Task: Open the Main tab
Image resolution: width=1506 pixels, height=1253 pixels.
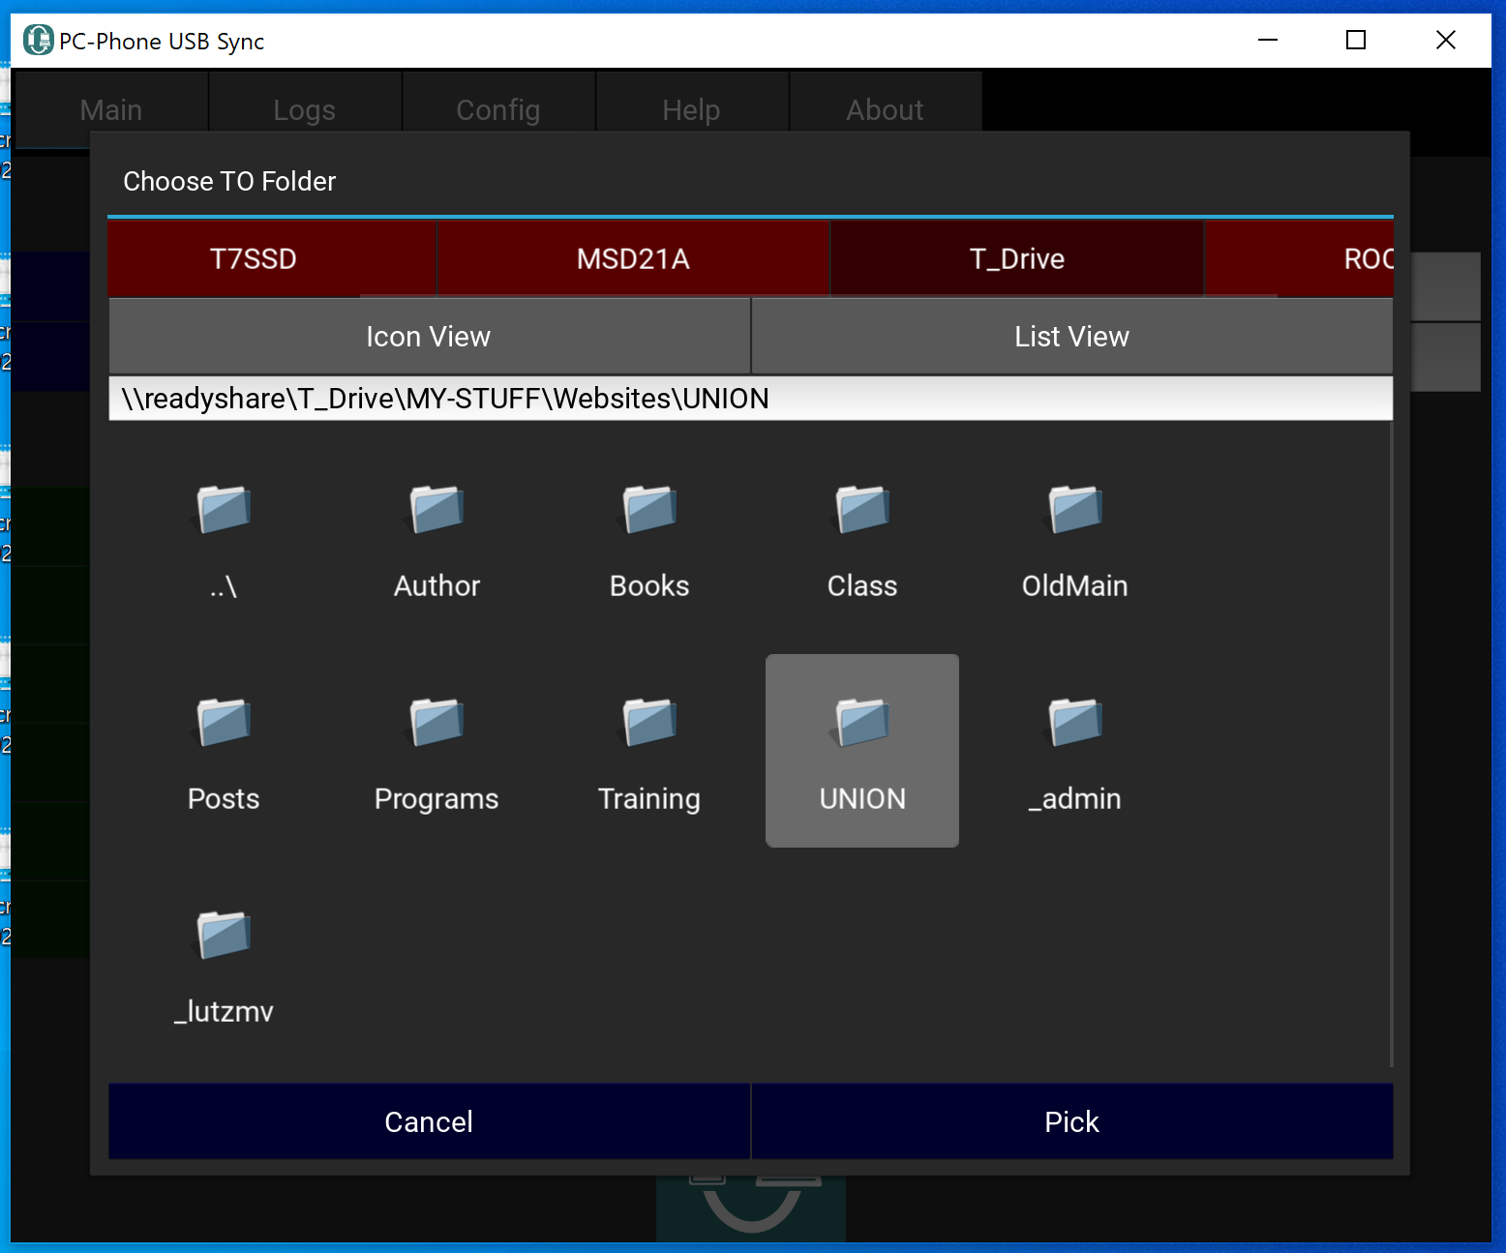Action: (111, 109)
